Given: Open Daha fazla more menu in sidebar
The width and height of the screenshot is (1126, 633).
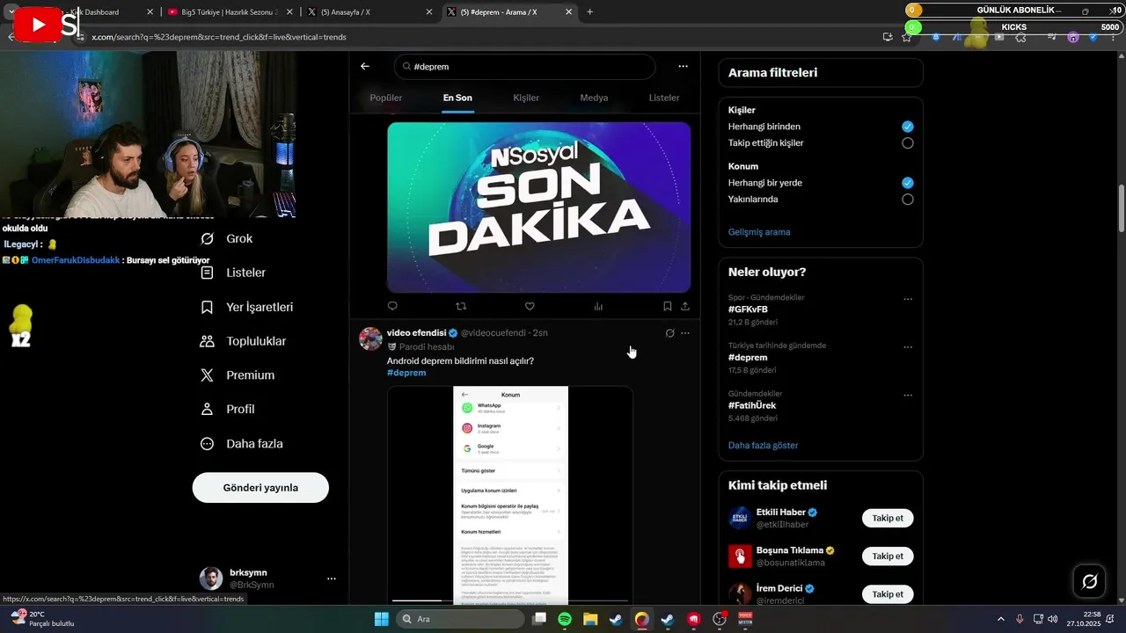Looking at the screenshot, I should pyautogui.click(x=242, y=443).
